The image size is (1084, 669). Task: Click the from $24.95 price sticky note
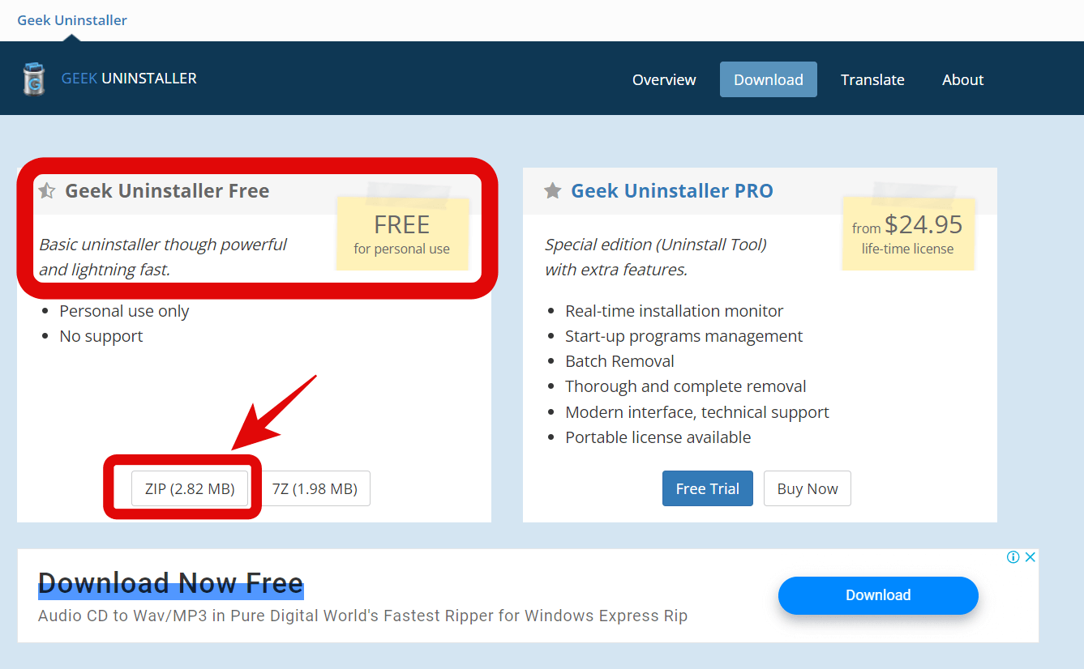click(907, 233)
